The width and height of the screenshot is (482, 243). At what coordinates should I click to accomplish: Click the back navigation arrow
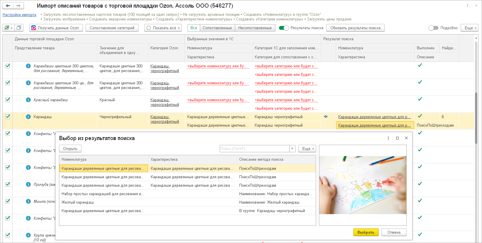(8, 6)
